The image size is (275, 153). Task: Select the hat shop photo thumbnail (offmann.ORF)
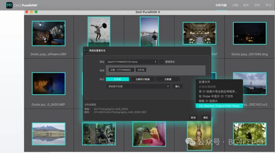point(49,33)
